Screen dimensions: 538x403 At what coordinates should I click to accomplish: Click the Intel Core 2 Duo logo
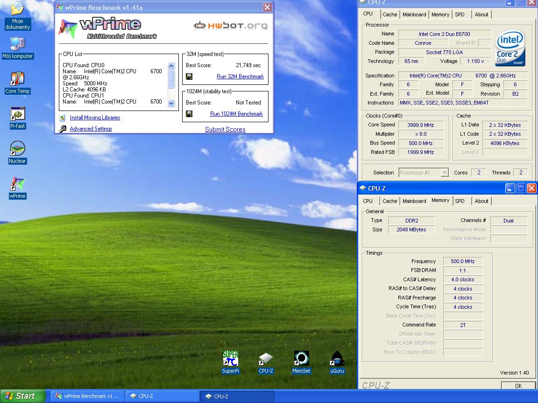click(x=510, y=49)
